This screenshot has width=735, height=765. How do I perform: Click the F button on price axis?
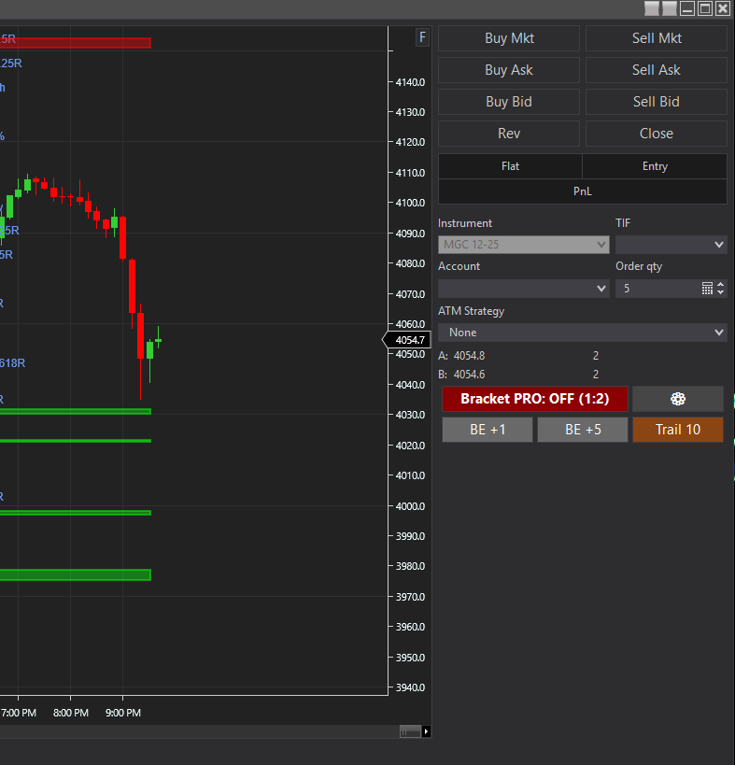point(422,37)
